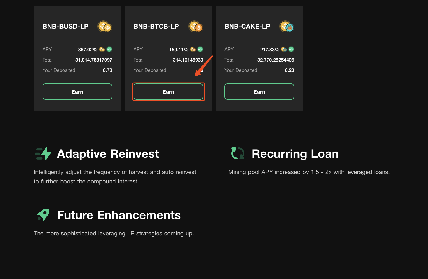Click the Recurring Loan heading

coord(295,154)
